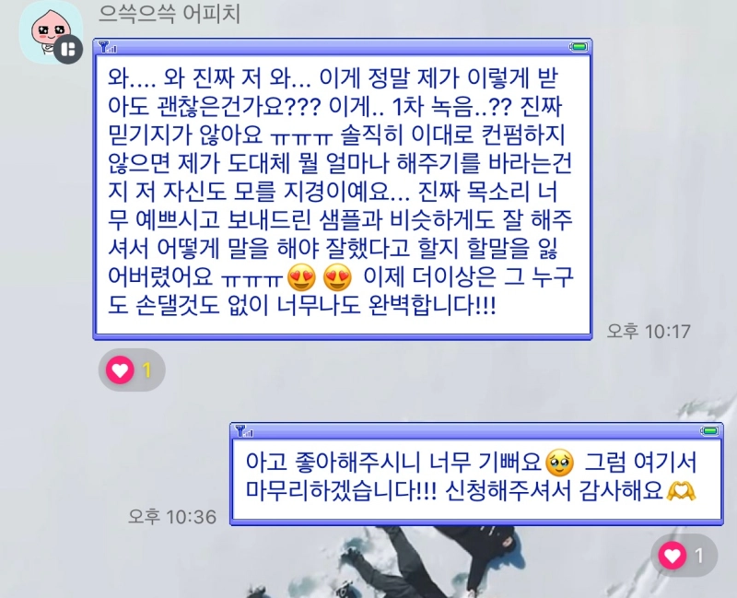
Task: Tap the pink heart icon at bottom right
Action: [673, 556]
